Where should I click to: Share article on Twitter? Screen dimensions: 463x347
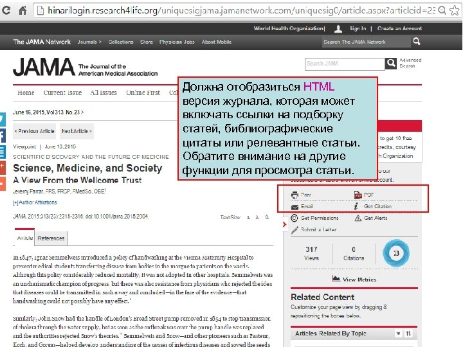(x=3, y=120)
